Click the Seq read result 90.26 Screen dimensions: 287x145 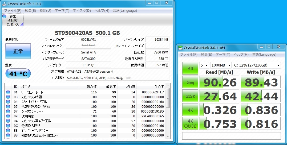(219, 82)
